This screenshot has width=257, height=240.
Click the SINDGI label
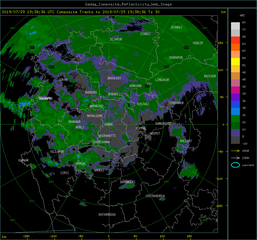click(x=145, y=34)
